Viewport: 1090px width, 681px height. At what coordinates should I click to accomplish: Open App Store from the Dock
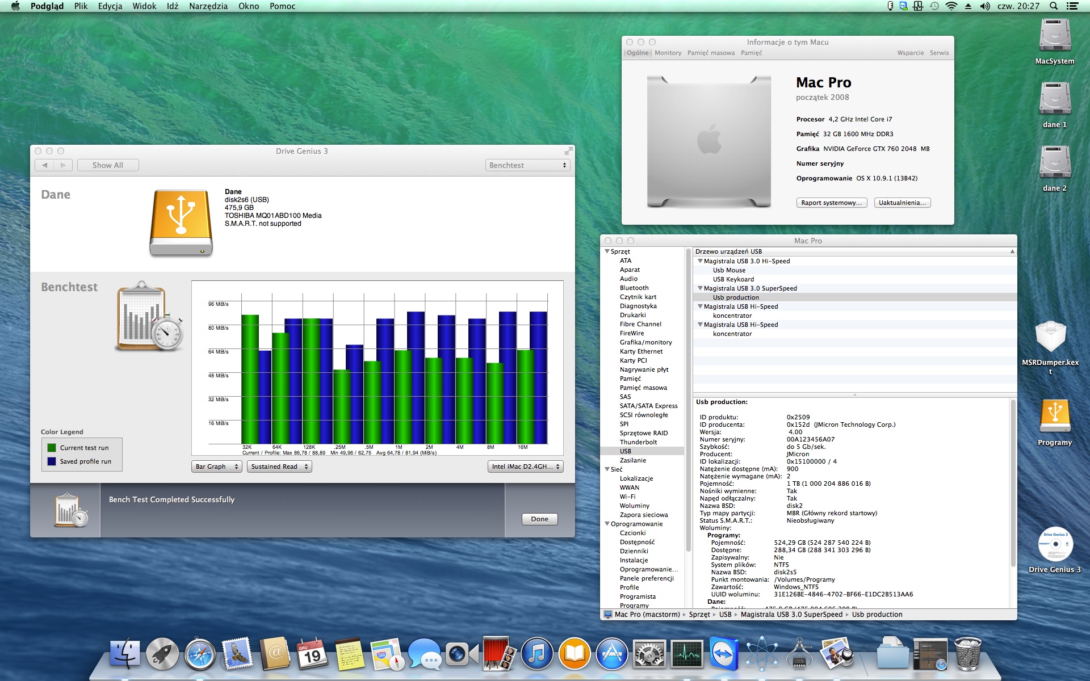pos(611,654)
